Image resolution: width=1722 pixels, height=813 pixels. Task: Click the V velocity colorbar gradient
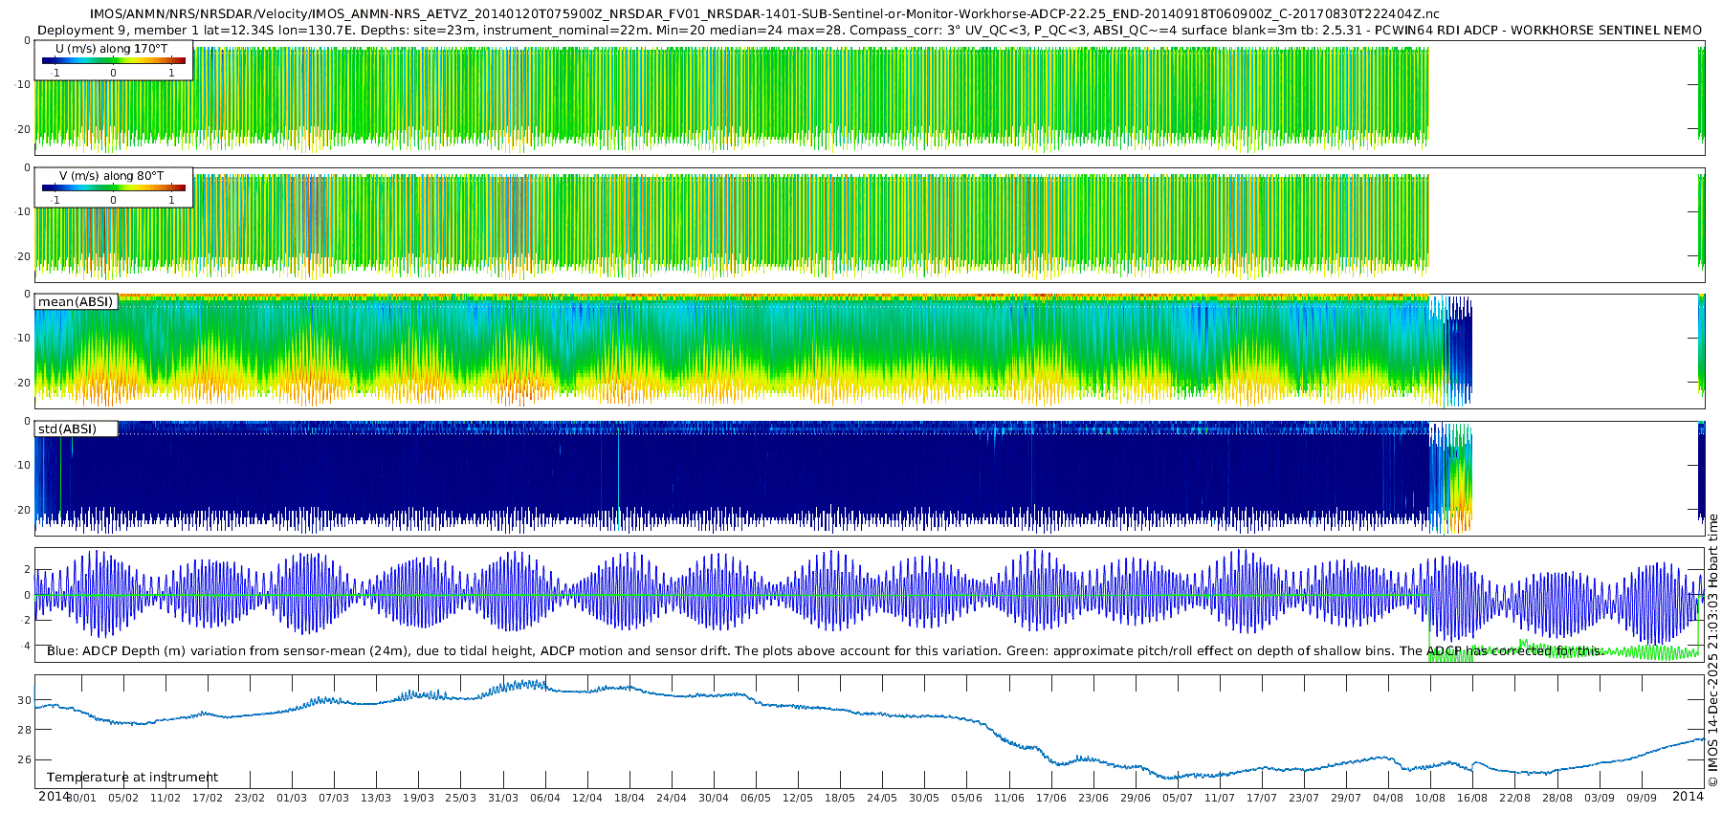click(114, 187)
